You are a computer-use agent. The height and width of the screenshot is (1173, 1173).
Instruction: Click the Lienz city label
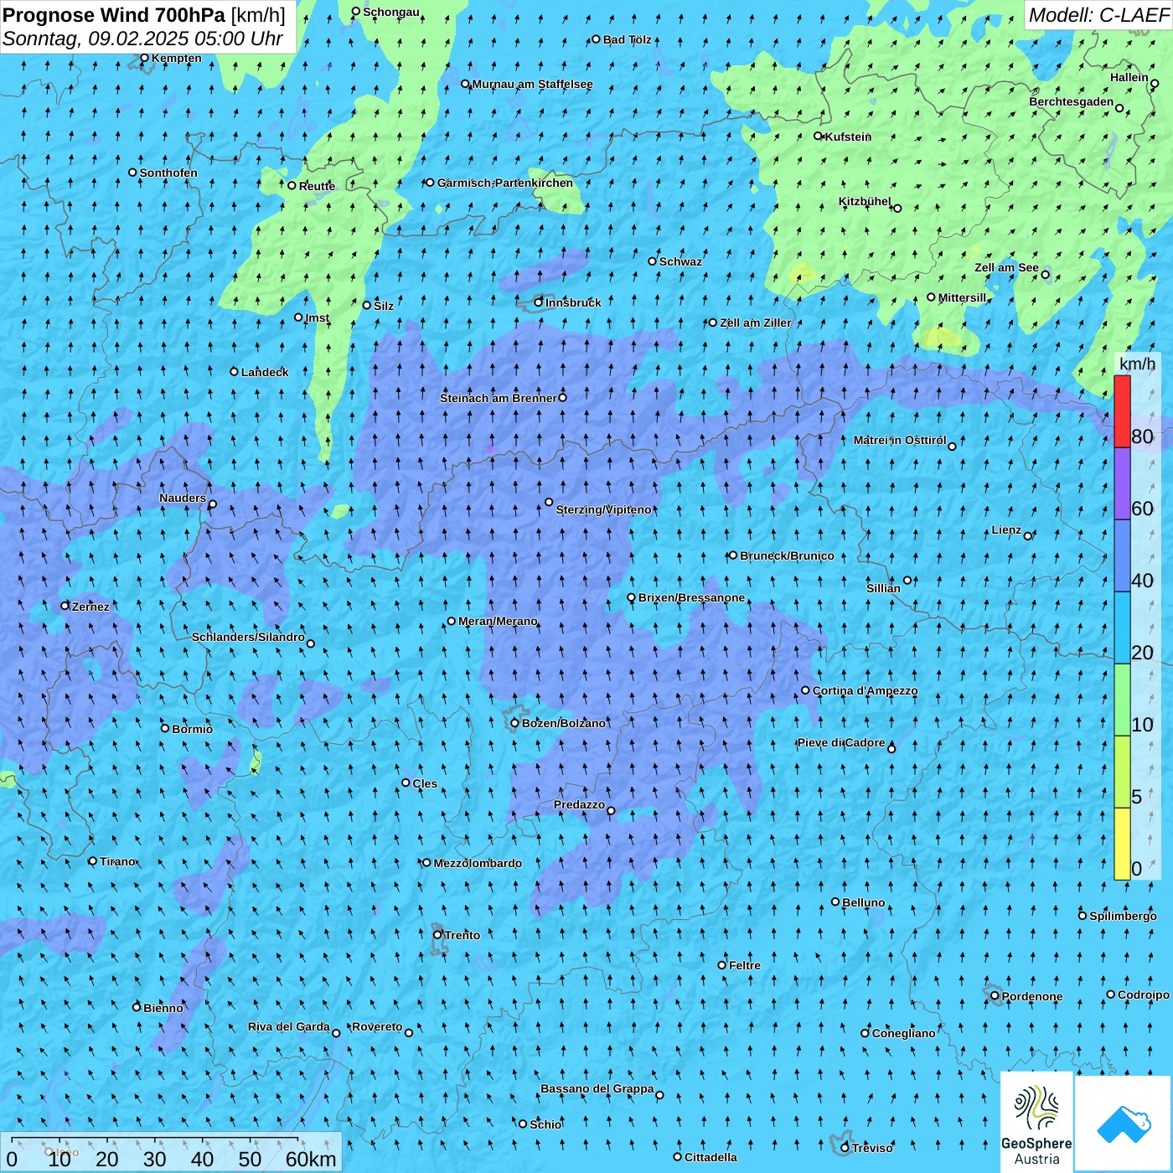[x=1006, y=530]
